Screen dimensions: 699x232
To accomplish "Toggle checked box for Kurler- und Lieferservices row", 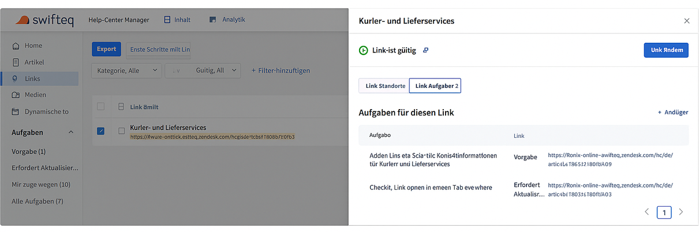I will point(101,131).
